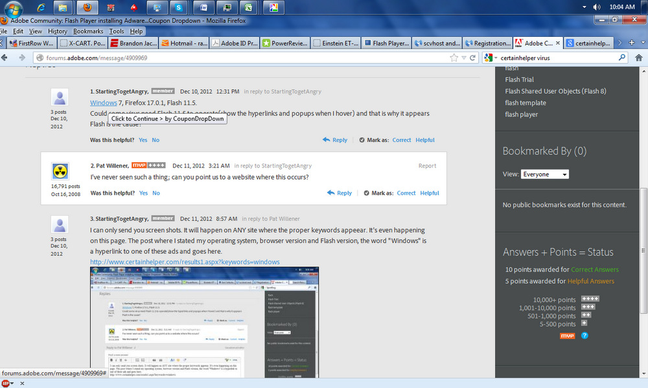
Task: Launch Internet Explorer from the taskbar
Action: 41,7
